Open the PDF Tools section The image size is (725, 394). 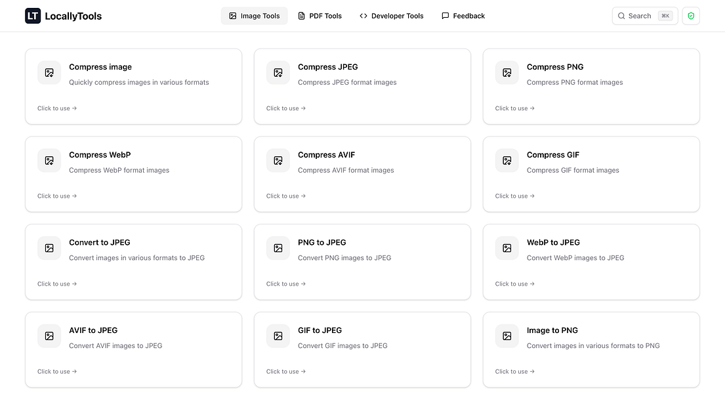pyautogui.click(x=320, y=15)
